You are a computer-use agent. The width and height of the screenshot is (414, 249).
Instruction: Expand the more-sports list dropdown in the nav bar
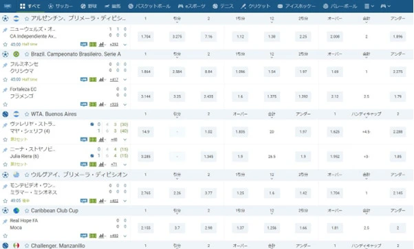[x=369, y=6]
